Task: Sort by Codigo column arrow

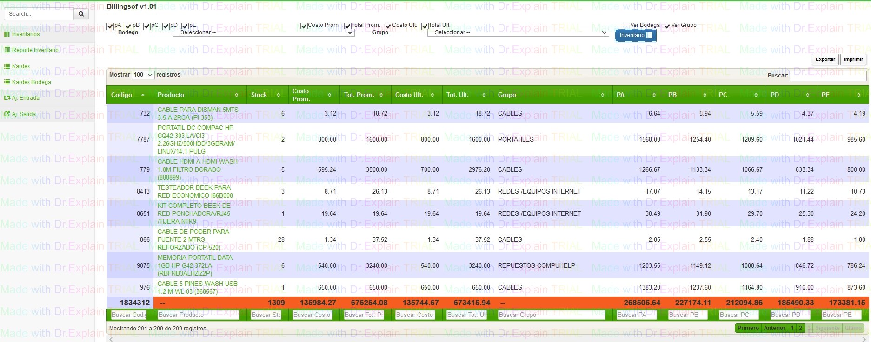Action: 143,95
